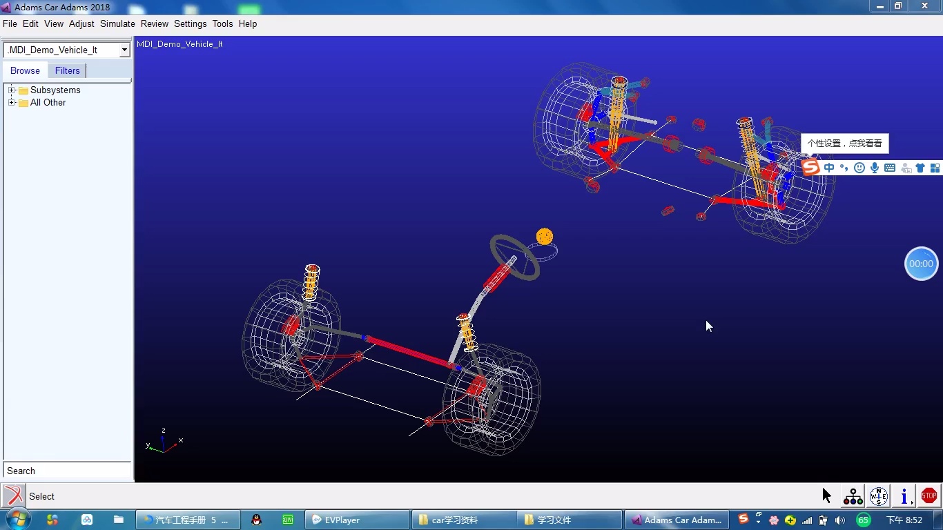Open the model topology tree icon
The height and width of the screenshot is (530, 943).
coord(853,495)
